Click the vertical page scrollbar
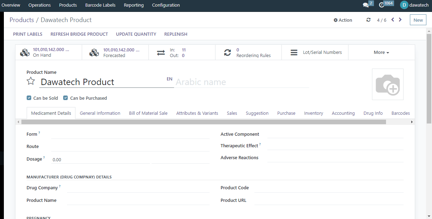This screenshot has width=432, height=219. [429, 79]
